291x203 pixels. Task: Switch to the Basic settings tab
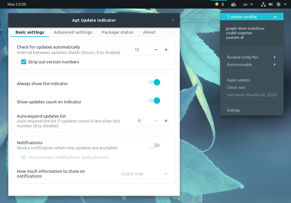(x=30, y=32)
